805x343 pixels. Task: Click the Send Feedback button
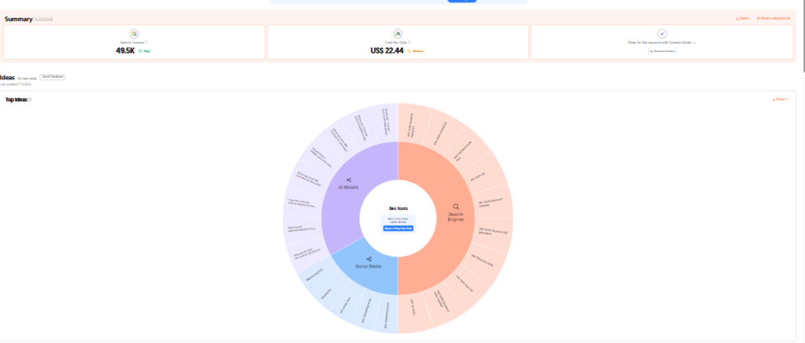(53, 77)
